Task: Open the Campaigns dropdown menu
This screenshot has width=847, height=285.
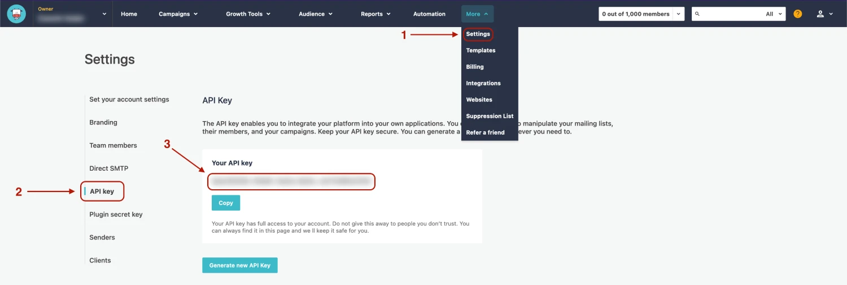Action: coord(178,14)
